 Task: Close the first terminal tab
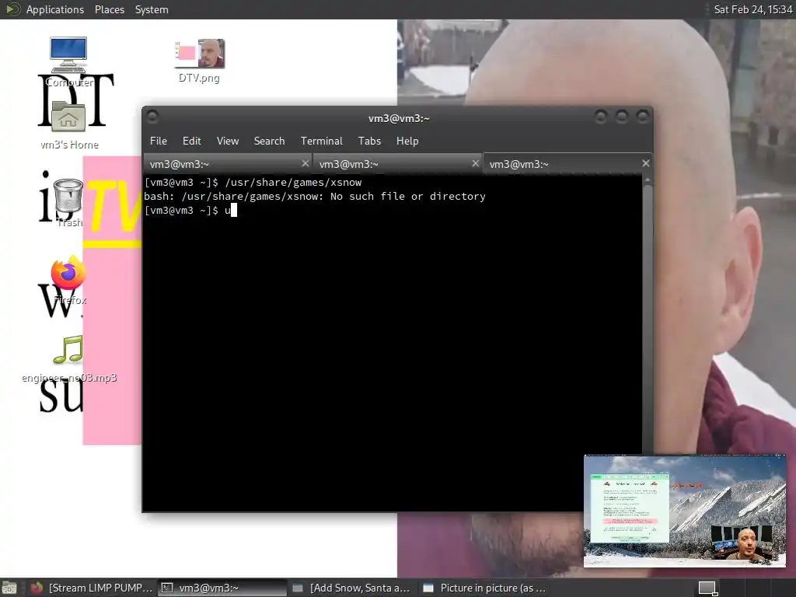305,163
